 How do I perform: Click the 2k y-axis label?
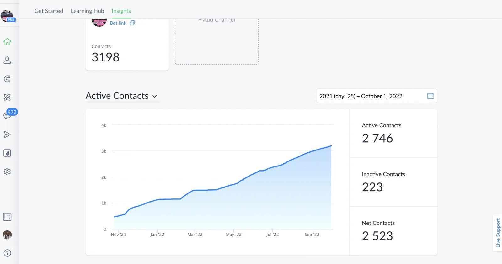104,177
